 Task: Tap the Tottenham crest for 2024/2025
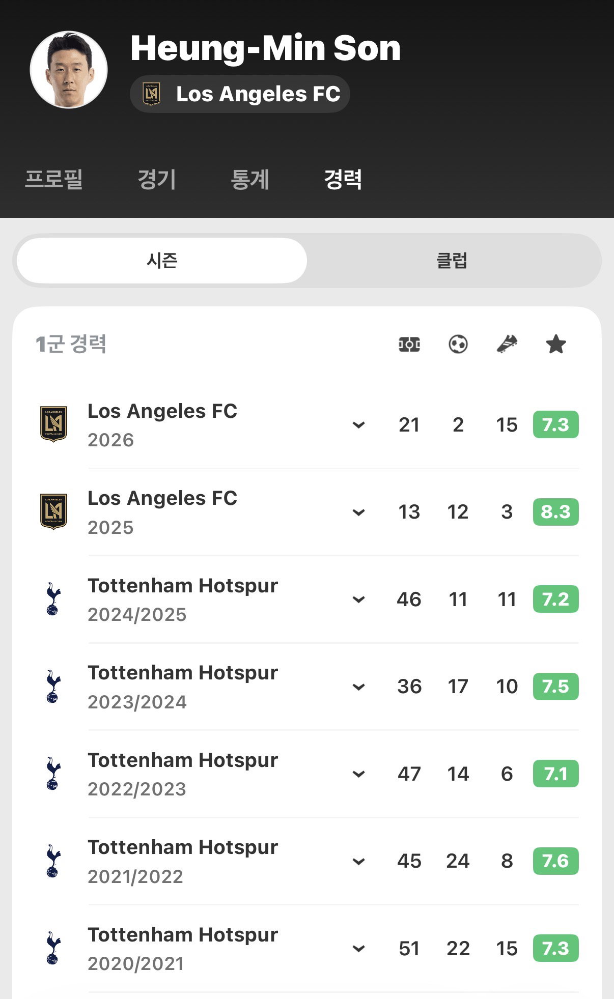coord(53,599)
